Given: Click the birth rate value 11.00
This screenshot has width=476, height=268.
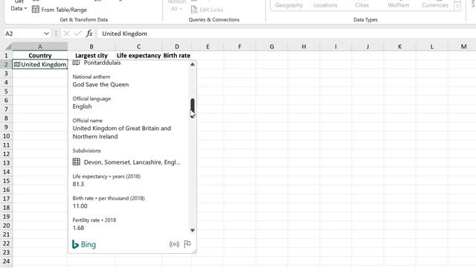Looking at the screenshot, I should pos(80,206).
